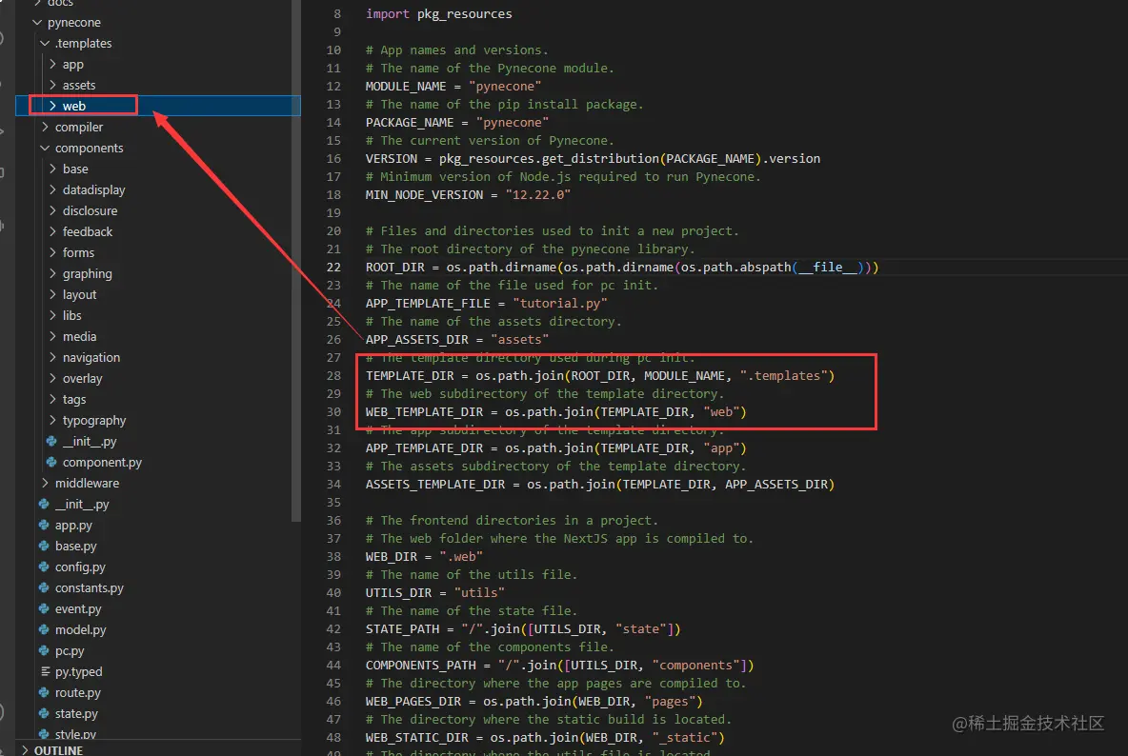Collapse the components folder chevron

[45, 148]
